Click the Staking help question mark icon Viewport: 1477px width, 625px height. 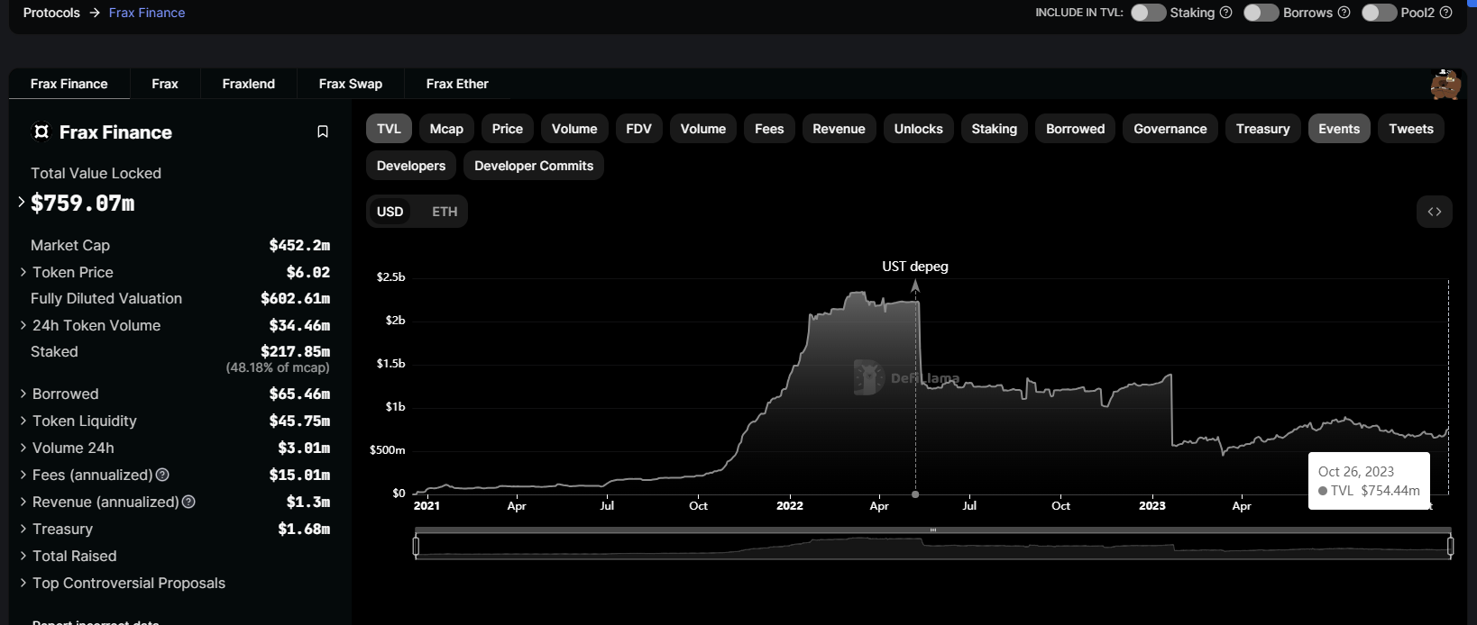(x=1225, y=13)
